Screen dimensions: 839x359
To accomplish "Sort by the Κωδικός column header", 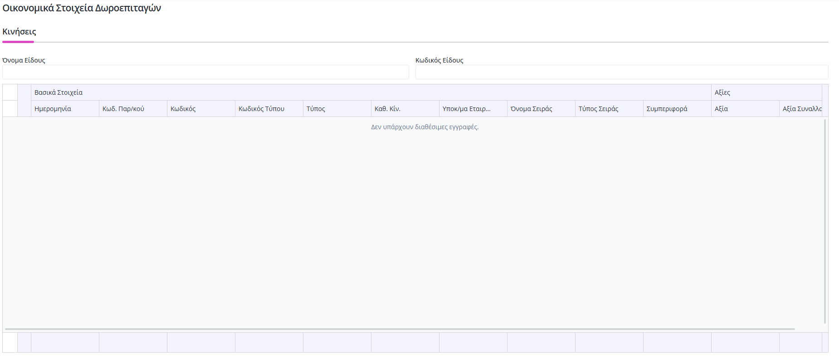I will tap(201, 109).
